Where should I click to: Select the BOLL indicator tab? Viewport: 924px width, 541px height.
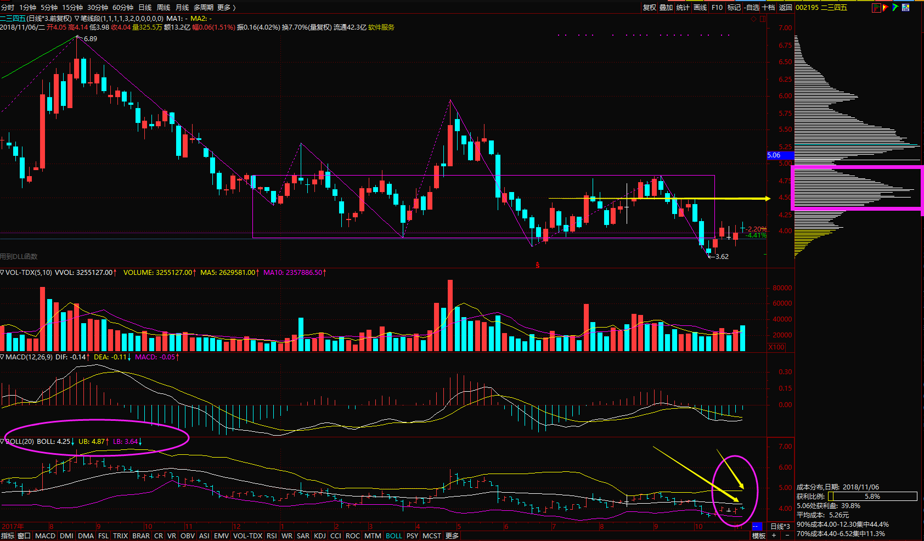click(393, 536)
